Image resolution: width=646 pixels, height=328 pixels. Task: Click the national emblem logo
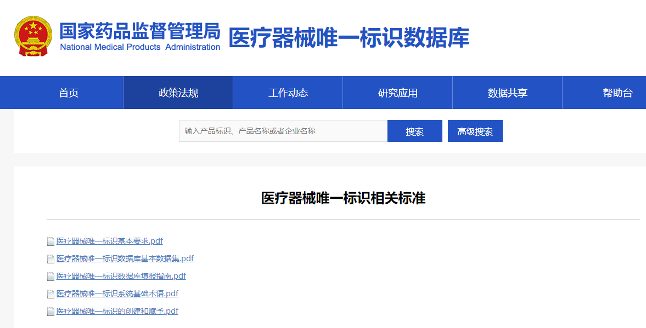(x=33, y=37)
